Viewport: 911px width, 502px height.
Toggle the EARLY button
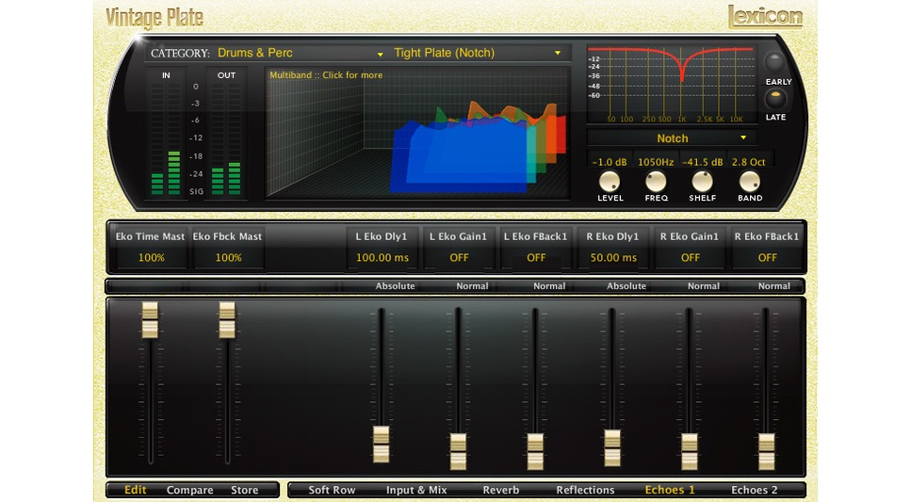[x=773, y=61]
